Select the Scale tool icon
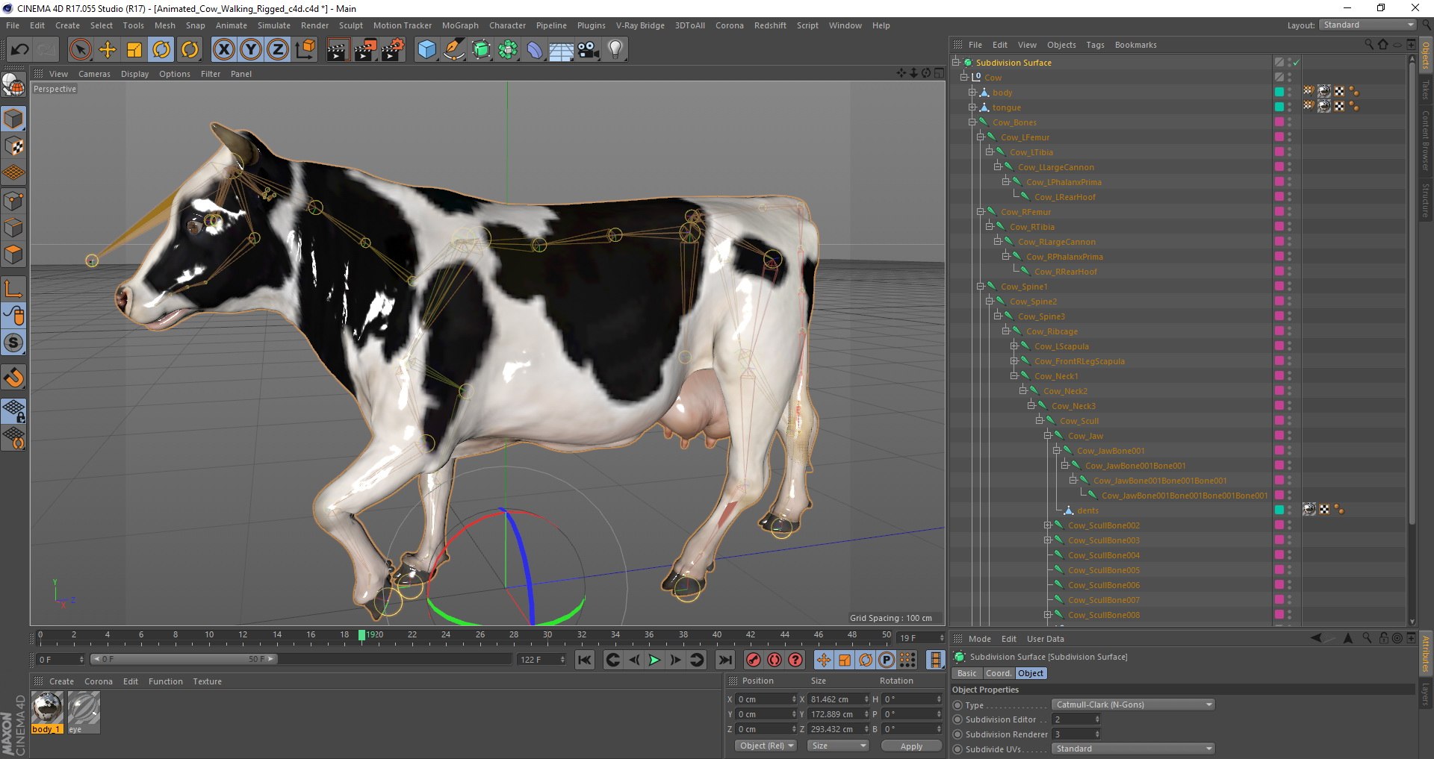The image size is (1434, 759). click(x=134, y=50)
